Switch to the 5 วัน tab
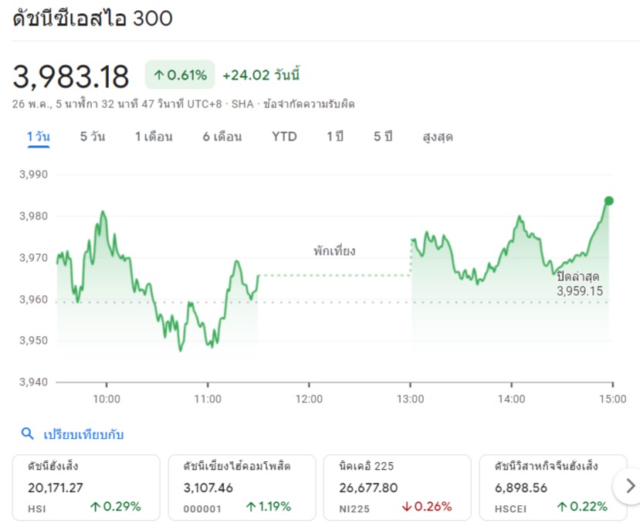Screen dimensions: 640x523 click(x=93, y=137)
